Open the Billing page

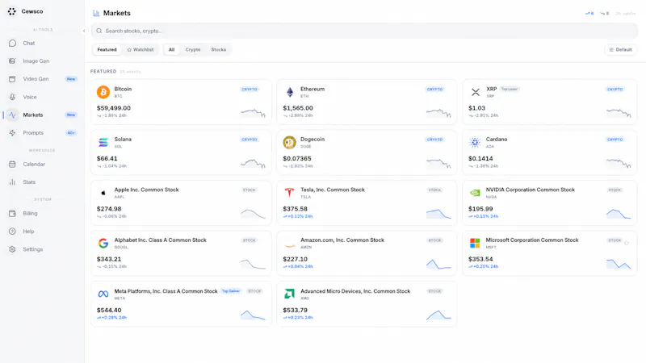[41, 213]
